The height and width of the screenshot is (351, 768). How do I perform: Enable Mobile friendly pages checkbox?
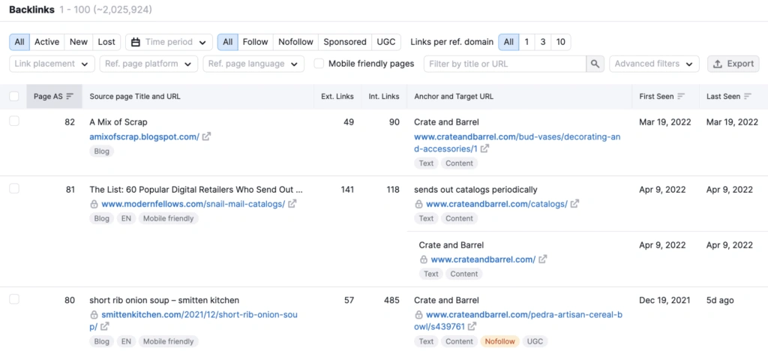coord(319,64)
